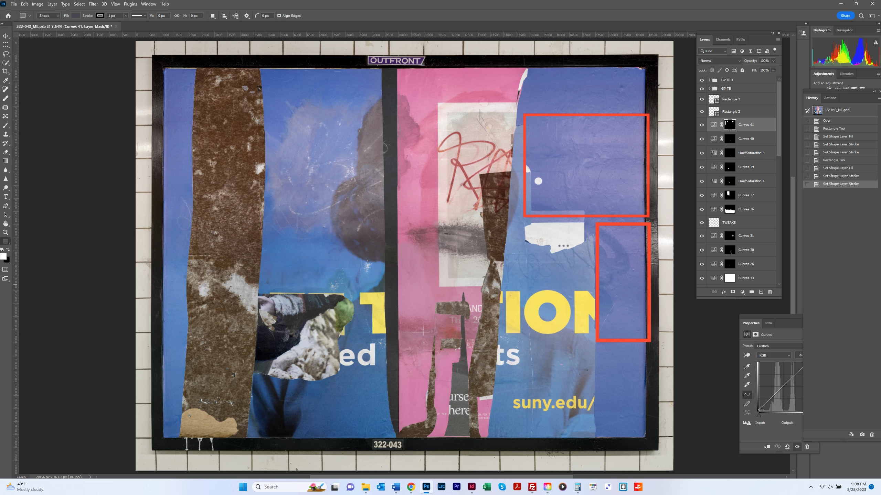881x495 pixels.
Task: Click the add layer mask icon
Action: tap(733, 292)
